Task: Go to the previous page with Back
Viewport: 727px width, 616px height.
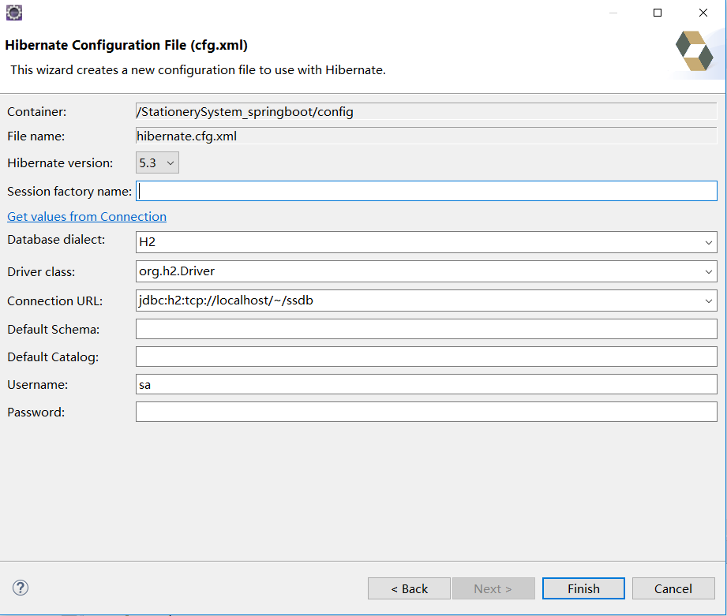Action: pyautogui.click(x=409, y=588)
